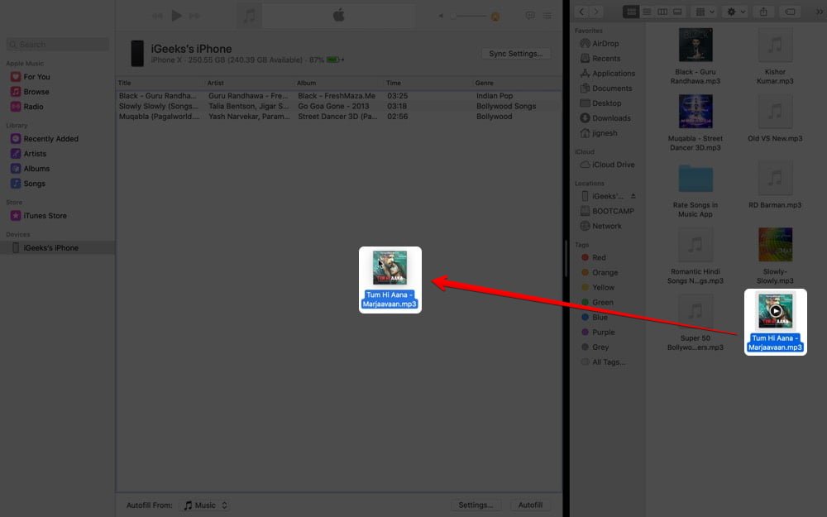Show the Up Next list icon
The height and width of the screenshot is (517, 827).
point(547,16)
